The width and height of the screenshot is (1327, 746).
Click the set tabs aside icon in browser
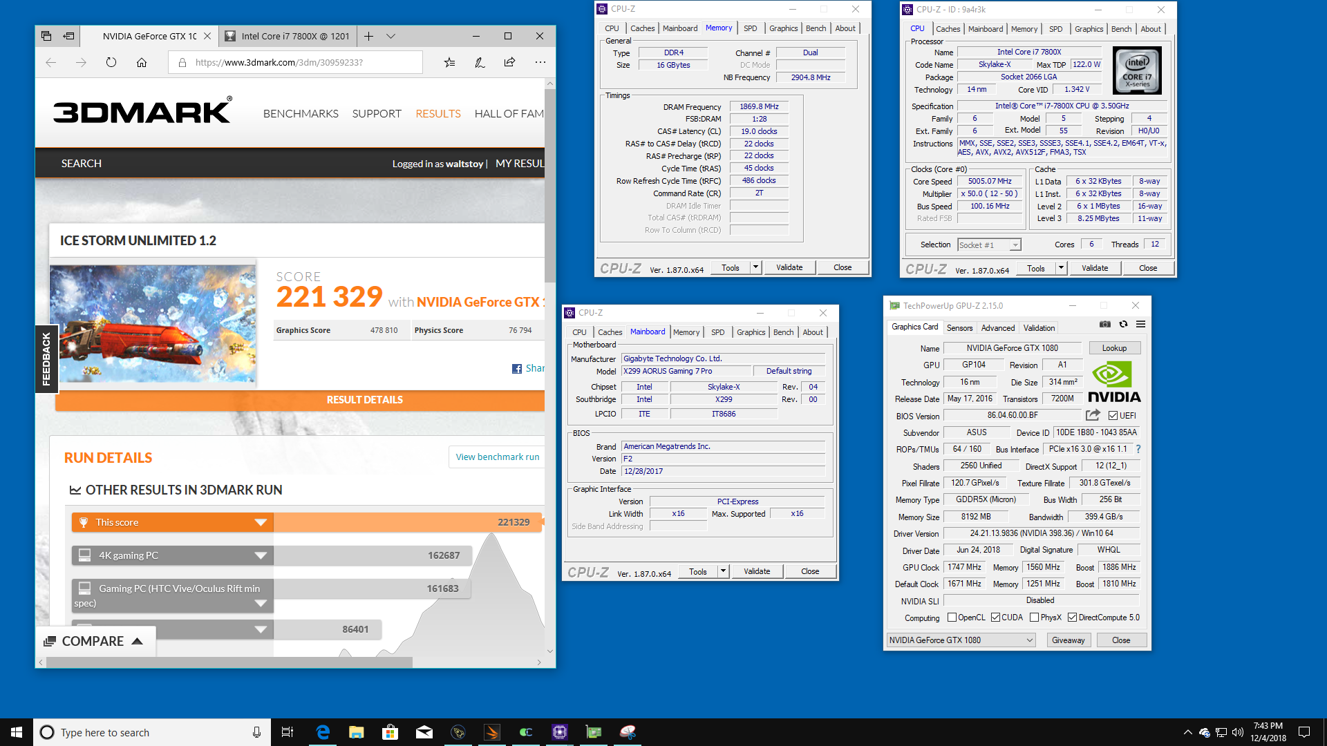click(x=68, y=36)
